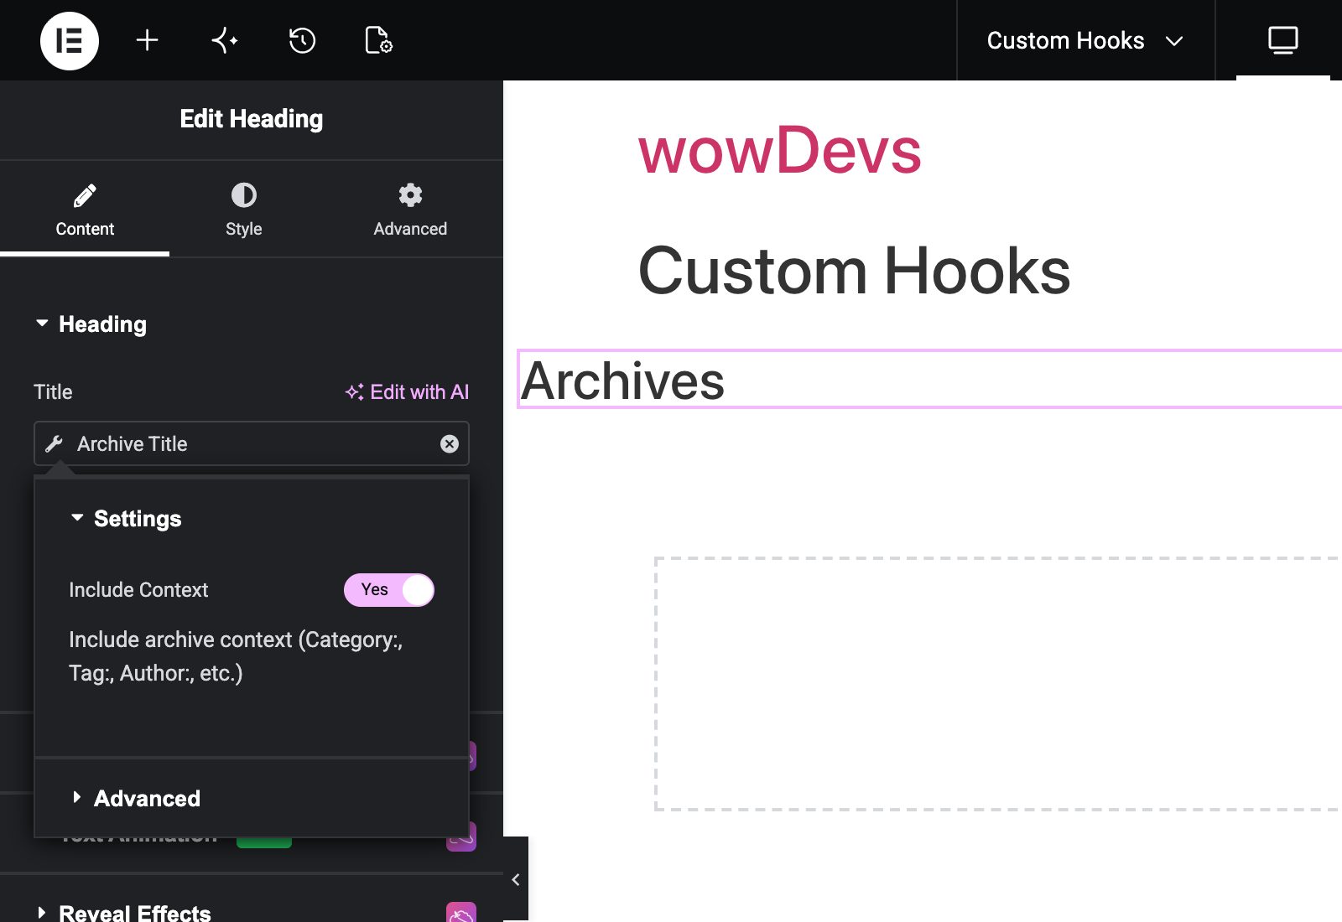Open page settings document icon
1342x922 pixels.
(x=378, y=40)
